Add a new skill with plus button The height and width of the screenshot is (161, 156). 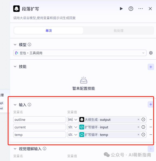[x=151, y=67]
